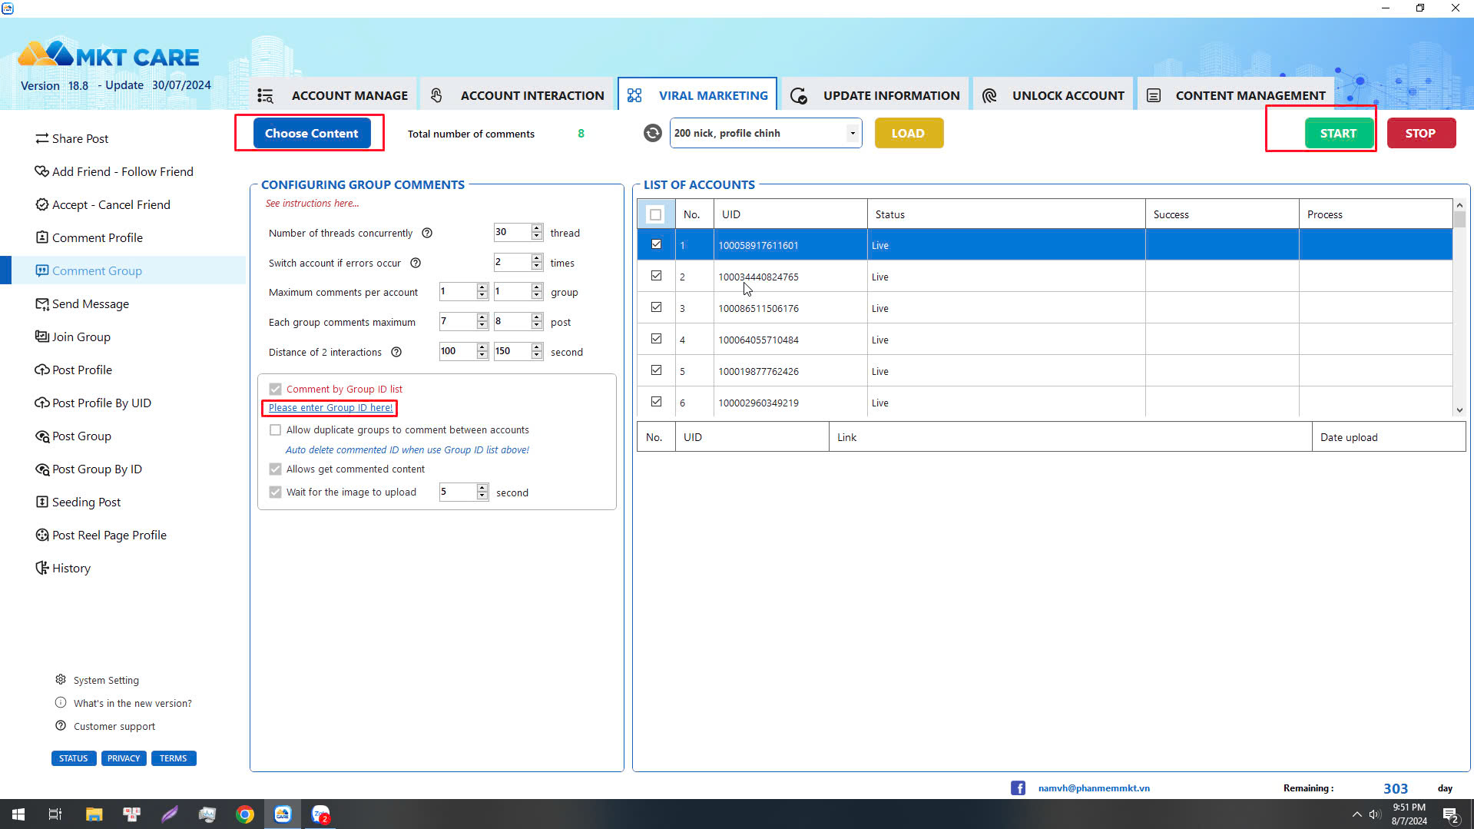Click the What's in the new version info icon

tap(61, 702)
